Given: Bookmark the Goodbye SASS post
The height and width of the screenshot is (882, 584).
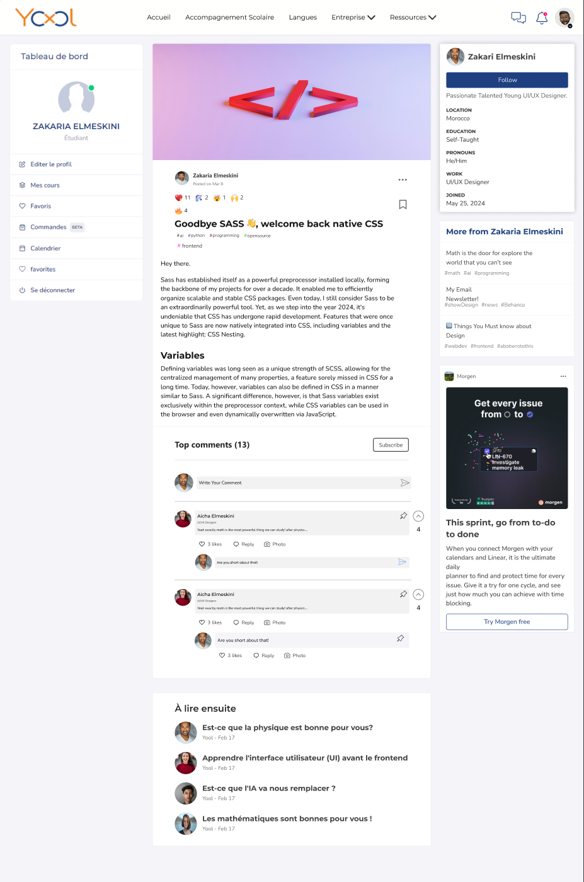Looking at the screenshot, I should [403, 204].
